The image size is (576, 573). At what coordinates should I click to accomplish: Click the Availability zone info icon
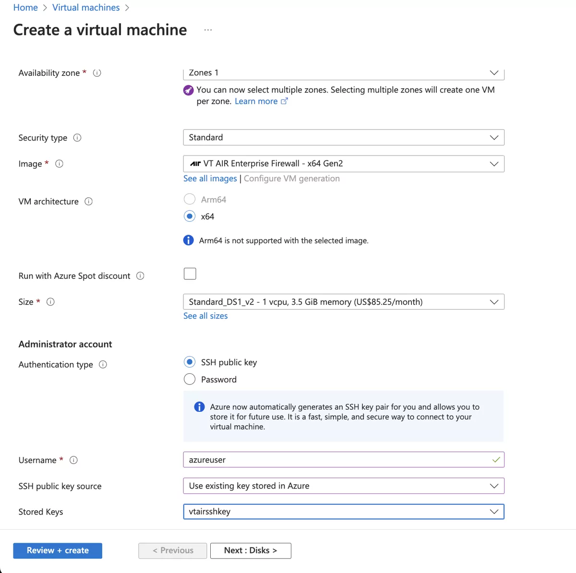pyautogui.click(x=97, y=72)
